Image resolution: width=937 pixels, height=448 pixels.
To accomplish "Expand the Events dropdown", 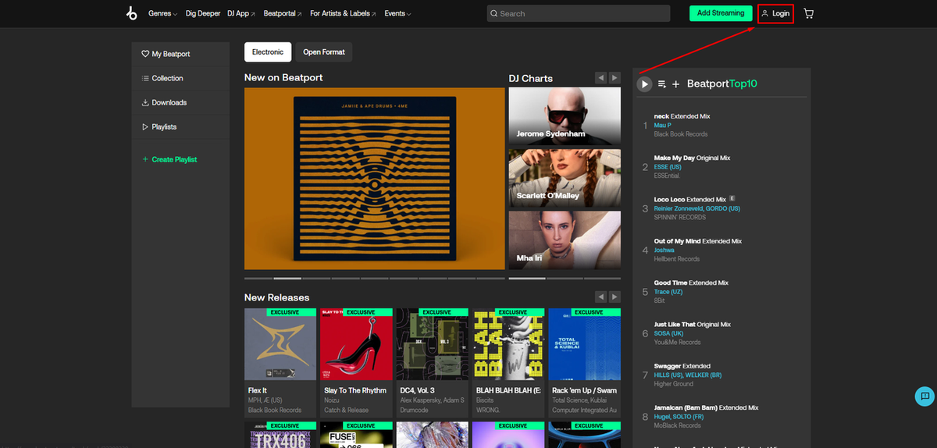I will 397,13.
